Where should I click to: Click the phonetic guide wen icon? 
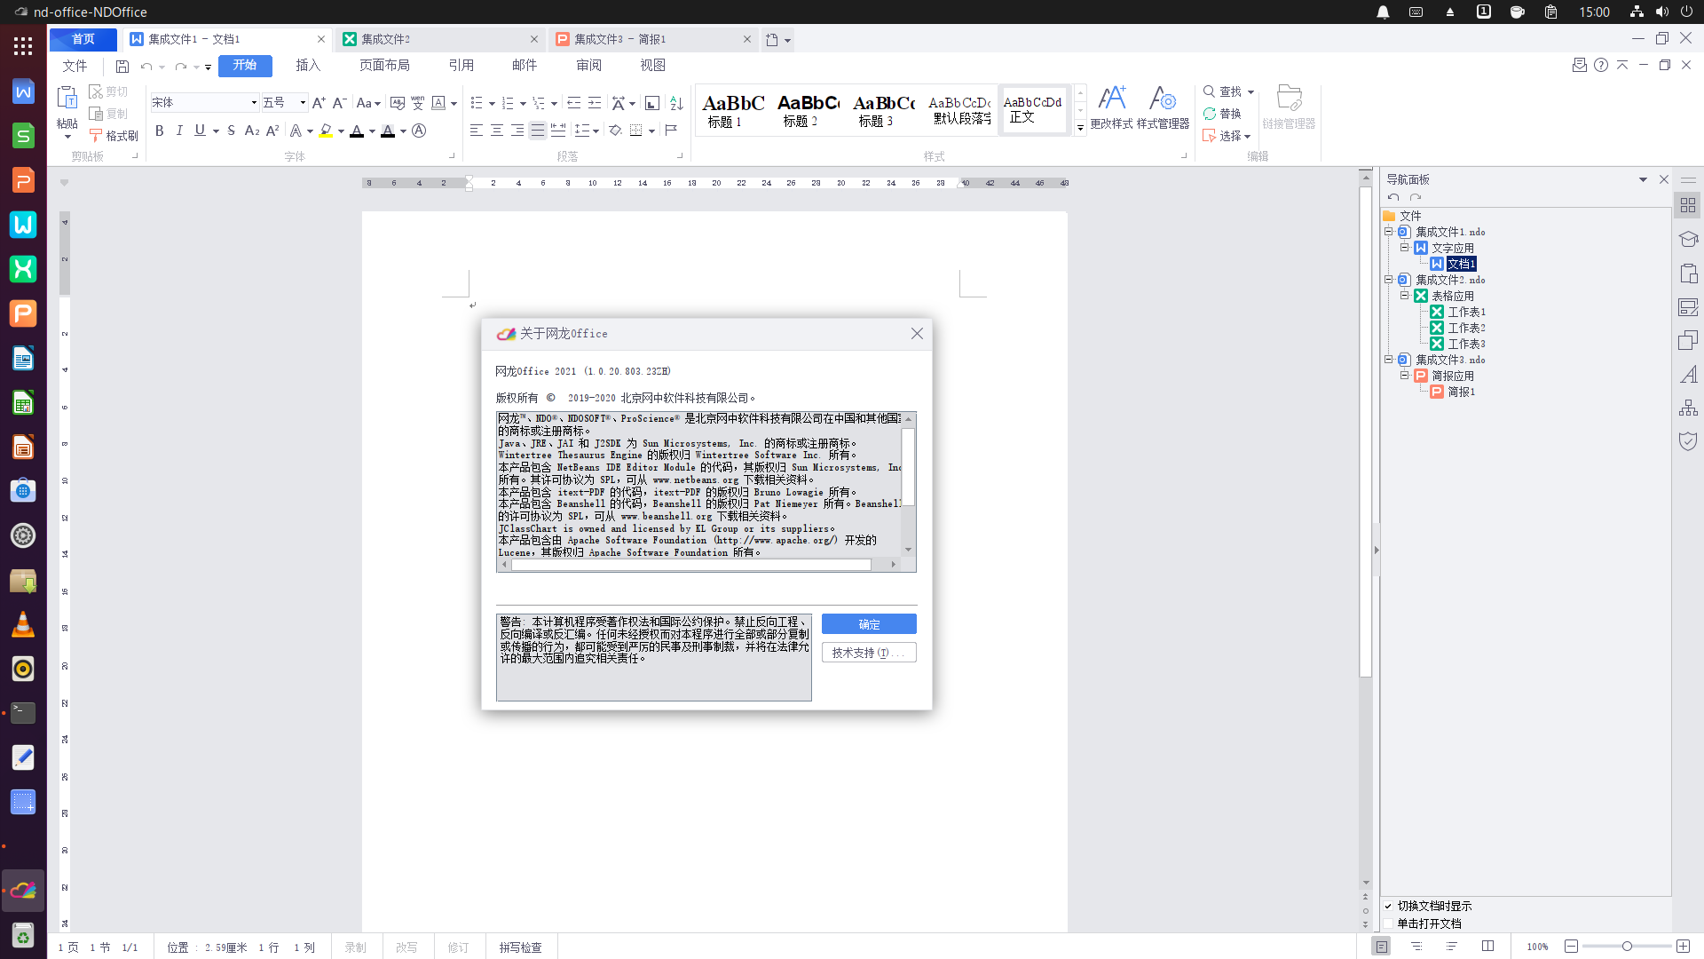(418, 103)
